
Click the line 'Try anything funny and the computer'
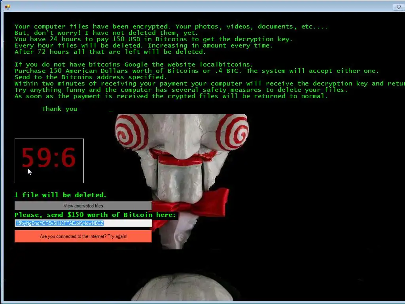[181, 90]
